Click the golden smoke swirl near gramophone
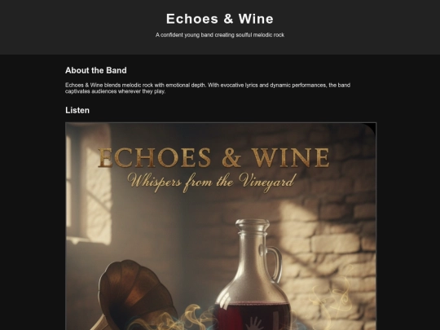 point(179,319)
